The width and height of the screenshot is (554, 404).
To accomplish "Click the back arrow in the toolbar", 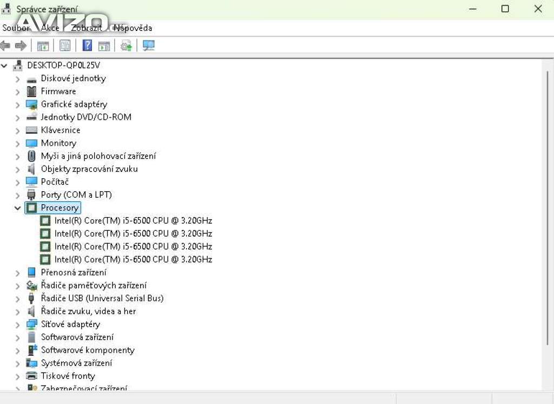I will pos(6,46).
